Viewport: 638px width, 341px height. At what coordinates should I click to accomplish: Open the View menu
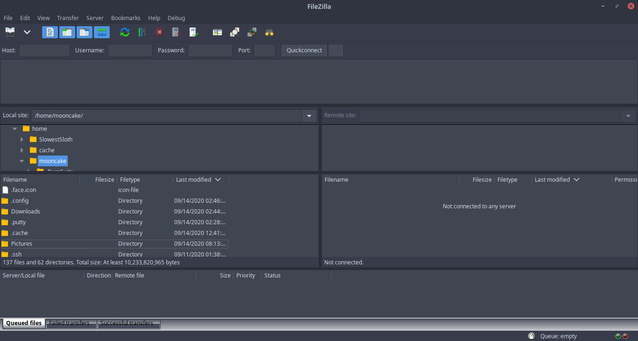point(43,18)
